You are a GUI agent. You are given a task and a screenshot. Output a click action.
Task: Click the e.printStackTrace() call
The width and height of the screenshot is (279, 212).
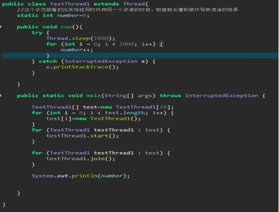pos(83,67)
